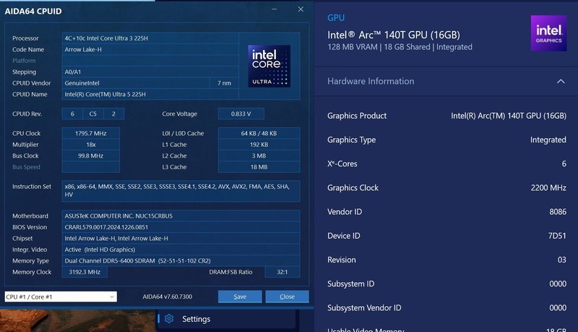Click the Stepping value A0/A1

pyautogui.click(x=150, y=72)
